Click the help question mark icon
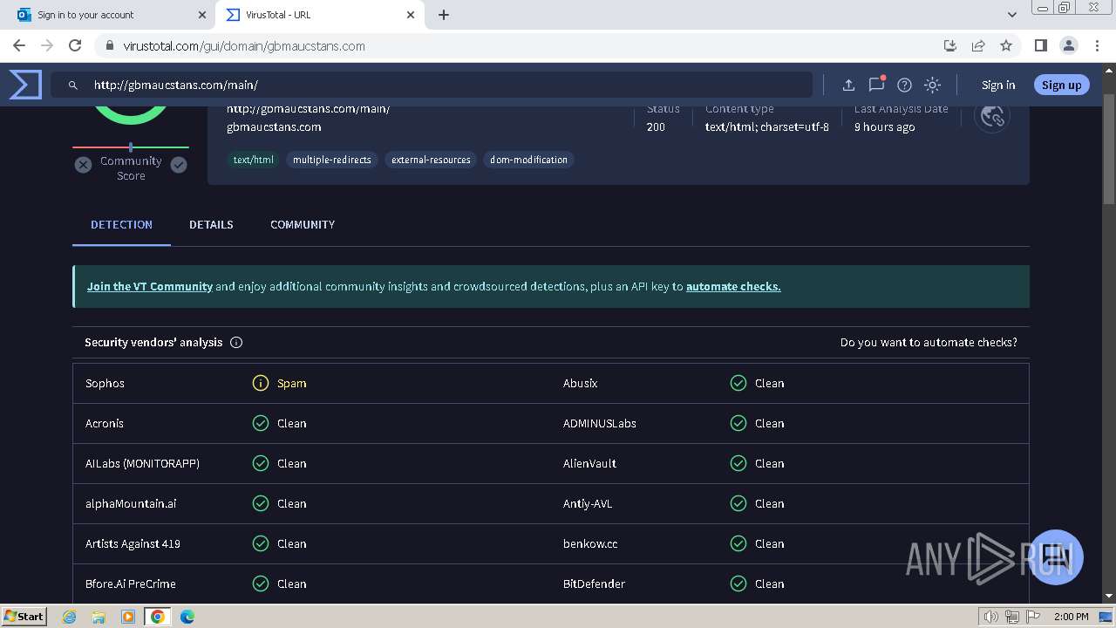This screenshot has height=628, width=1116. point(904,85)
